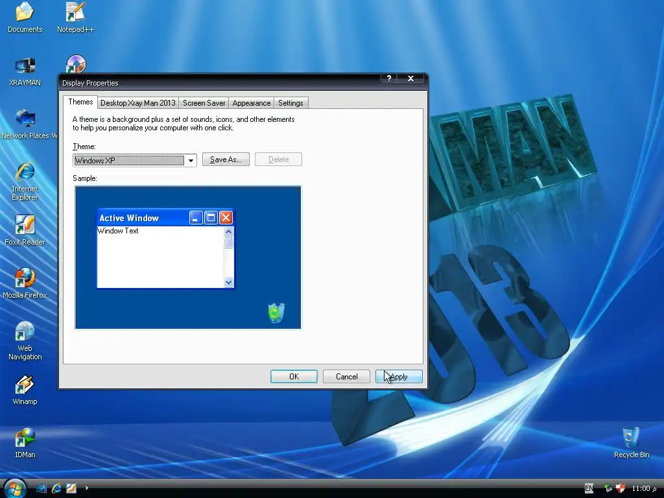Launch Mozilla Firefox from the desktop

point(25,283)
